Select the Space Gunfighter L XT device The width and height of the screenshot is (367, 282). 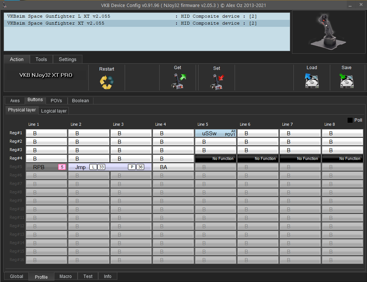pos(59,16)
